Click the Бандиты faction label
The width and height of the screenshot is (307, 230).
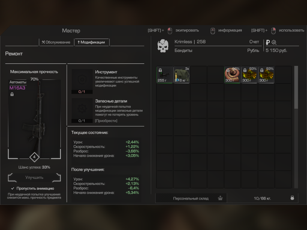[x=183, y=50]
